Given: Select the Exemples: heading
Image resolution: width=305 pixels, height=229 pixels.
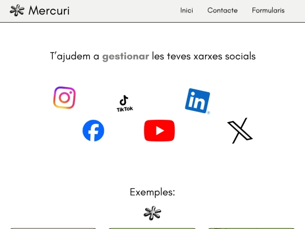Looking at the screenshot, I should pos(152,192).
